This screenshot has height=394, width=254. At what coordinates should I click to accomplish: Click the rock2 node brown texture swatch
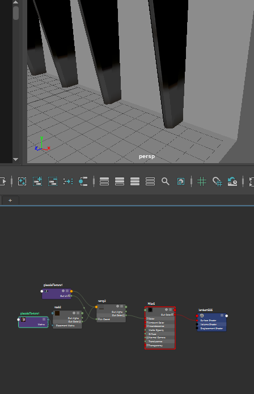pos(57,313)
